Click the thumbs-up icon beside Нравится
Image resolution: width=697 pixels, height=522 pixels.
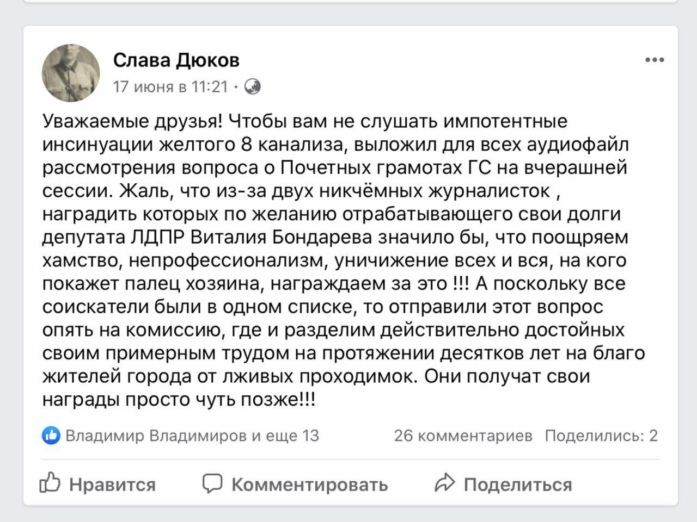[50, 483]
